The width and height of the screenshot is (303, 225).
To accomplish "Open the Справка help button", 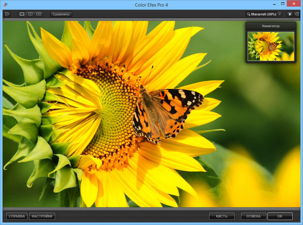I will click(17, 216).
